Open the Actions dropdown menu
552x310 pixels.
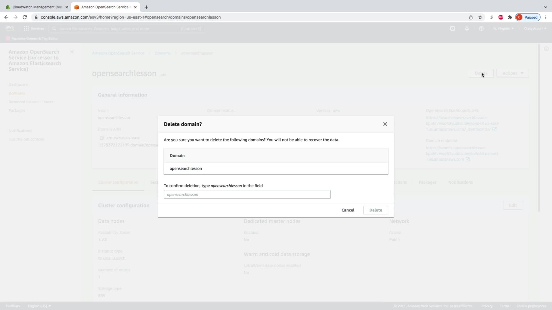click(512, 73)
